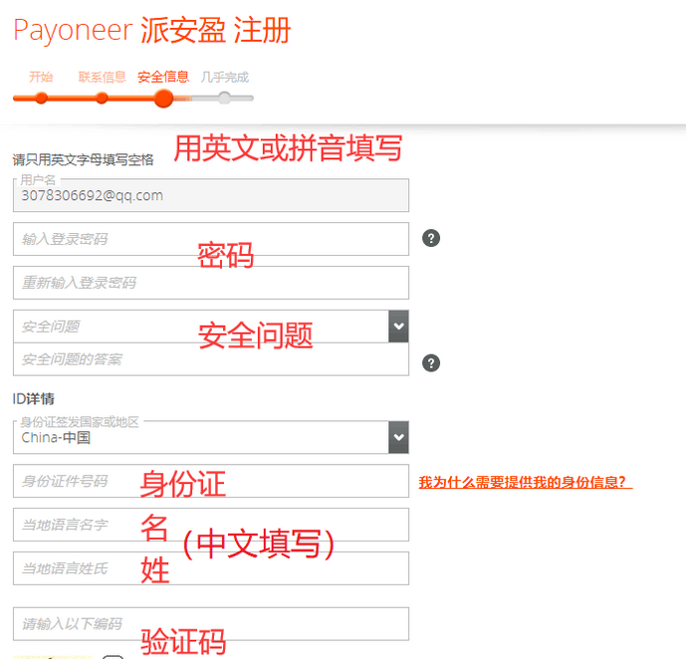Go to the 开始 step
Viewport: 686px width, 659px height.
click(41, 77)
